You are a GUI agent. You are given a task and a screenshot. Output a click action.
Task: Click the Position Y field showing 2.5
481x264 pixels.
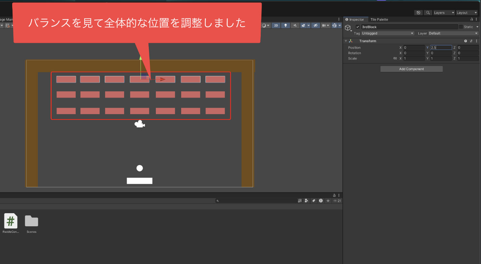[441, 48]
